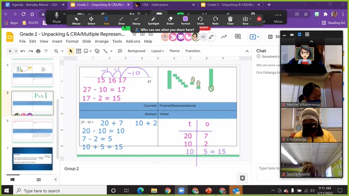Select the line tool
The height and width of the screenshot is (196, 349).
click(x=105, y=51)
